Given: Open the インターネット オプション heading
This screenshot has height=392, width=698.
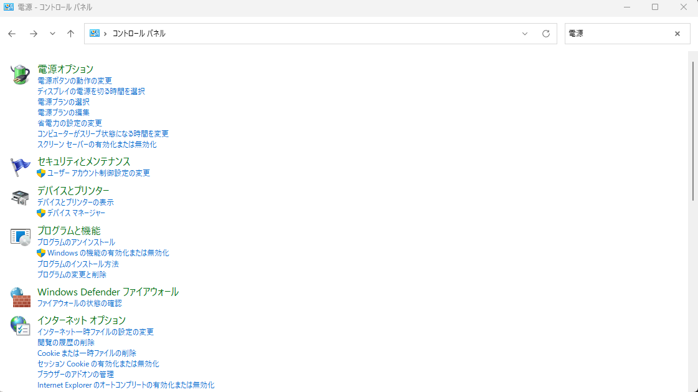Looking at the screenshot, I should [82, 320].
